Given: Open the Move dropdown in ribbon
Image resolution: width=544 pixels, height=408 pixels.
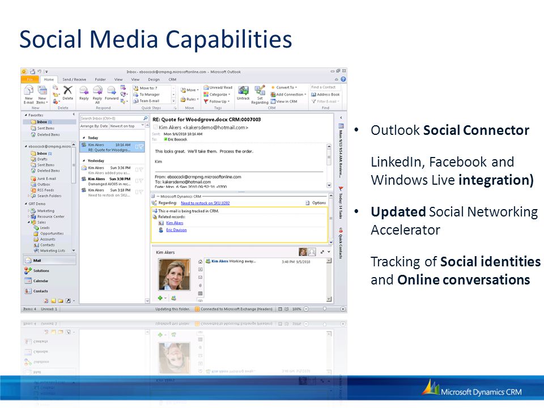Looking at the screenshot, I should tap(190, 90).
